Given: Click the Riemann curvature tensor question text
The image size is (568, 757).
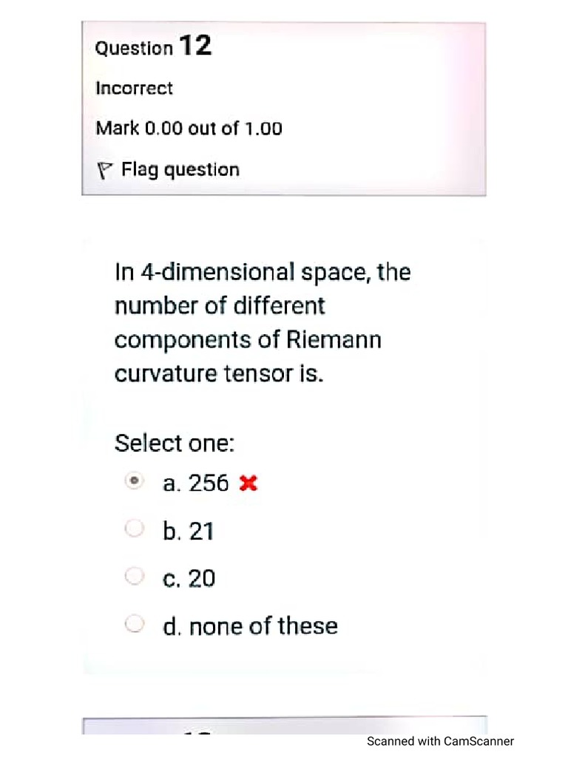Looking at the screenshot, I should click(262, 323).
